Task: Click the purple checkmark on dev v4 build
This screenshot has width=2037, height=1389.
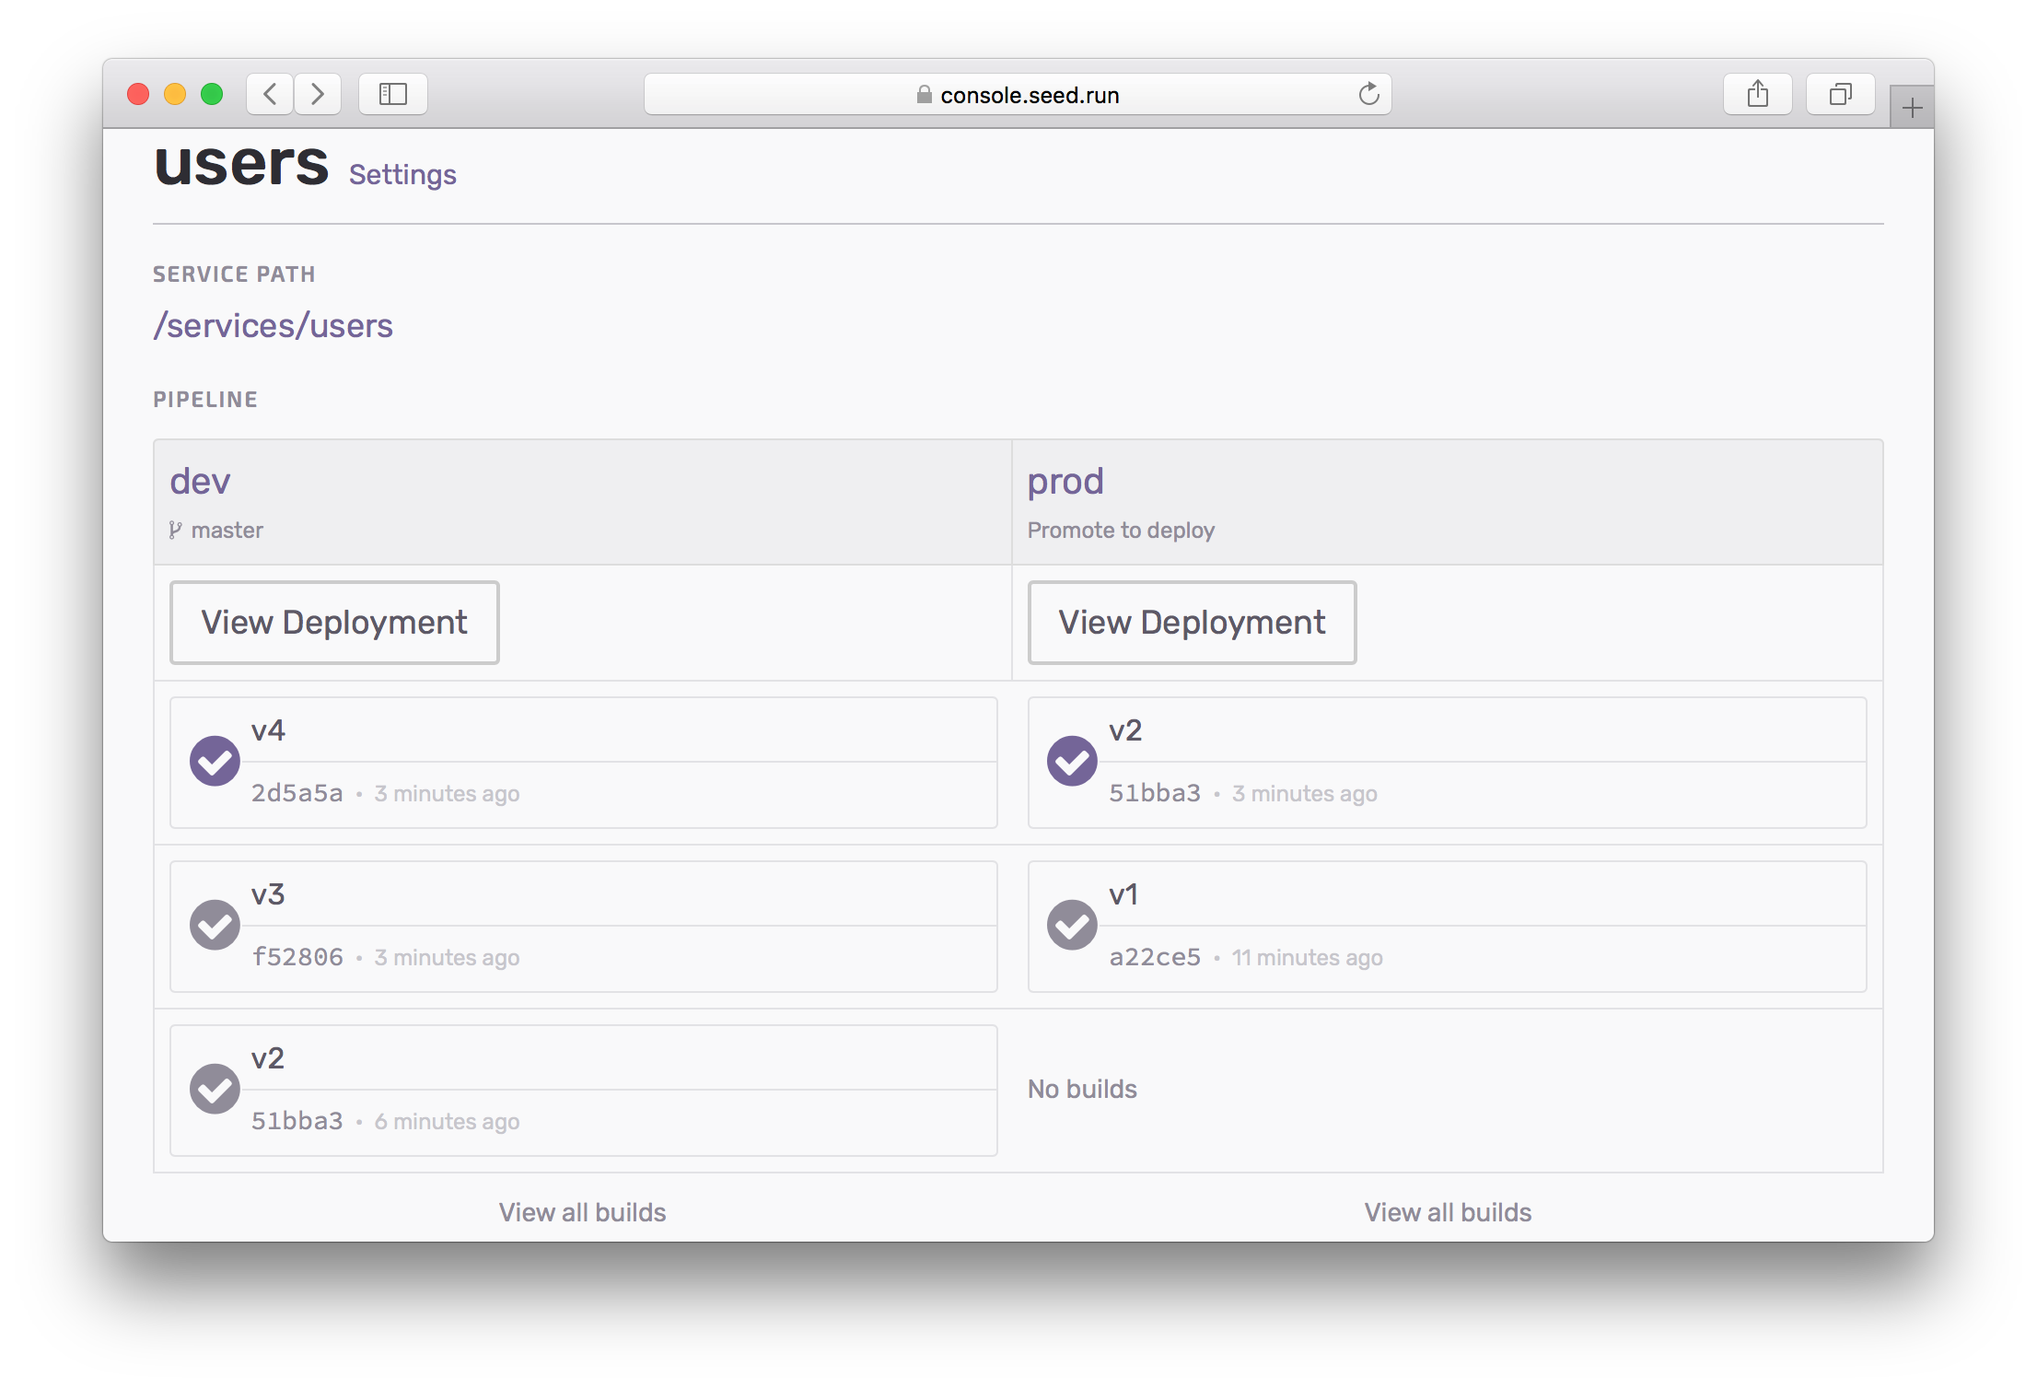Action: coord(215,762)
